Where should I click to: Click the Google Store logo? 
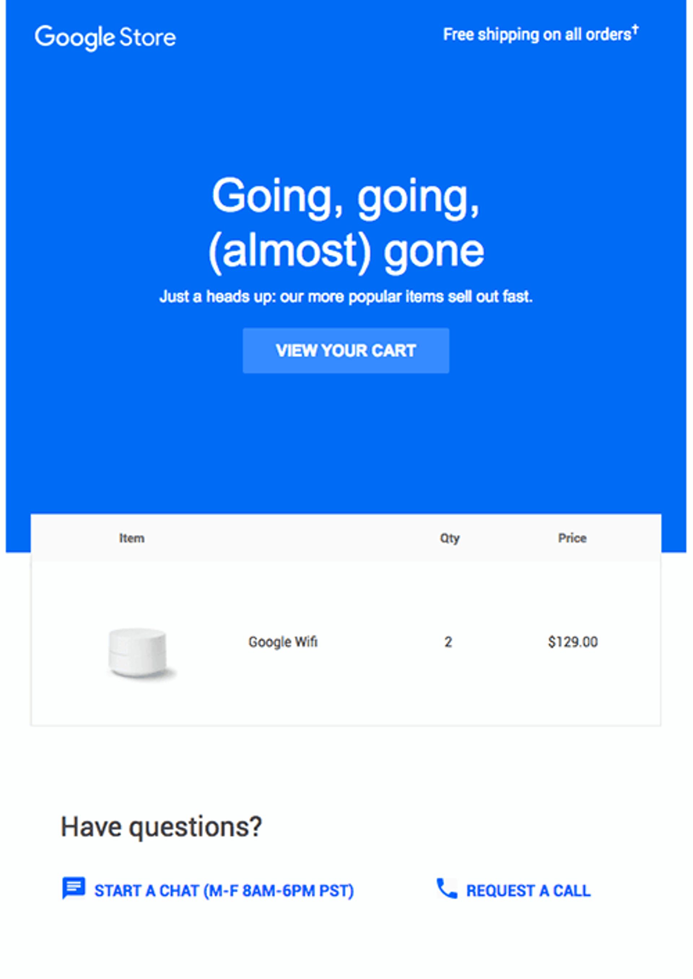(105, 38)
